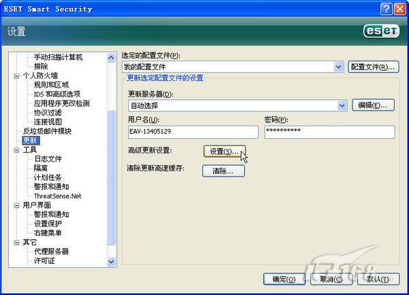Screen dimensions: 409x295
Task: Click the help question mark button in title bar
Action: coord(385,9)
